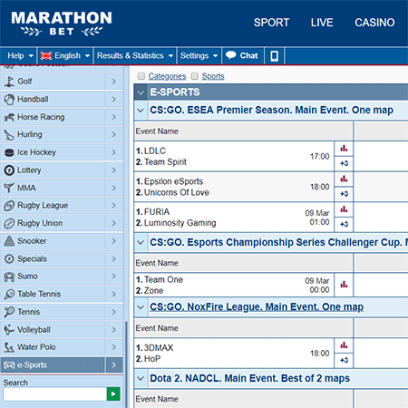
Task: Click the Marathon Bet logo
Action: pos(62,24)
